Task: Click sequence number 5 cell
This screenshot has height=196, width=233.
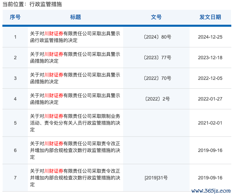Action: pos(15,123)
